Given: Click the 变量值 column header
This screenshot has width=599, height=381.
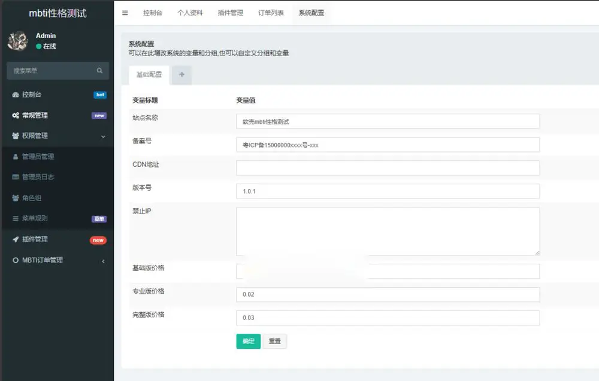Looking at the screenshot, I should coord(246,100).
